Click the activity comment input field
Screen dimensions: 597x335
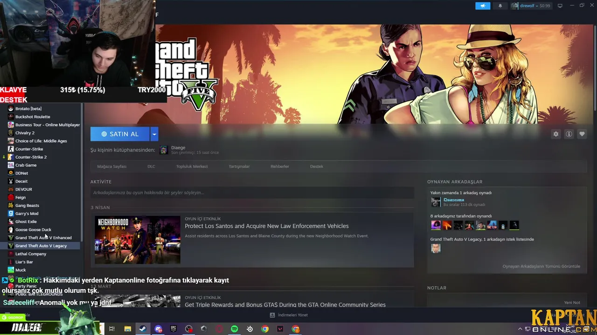click(x=252, y=193)
